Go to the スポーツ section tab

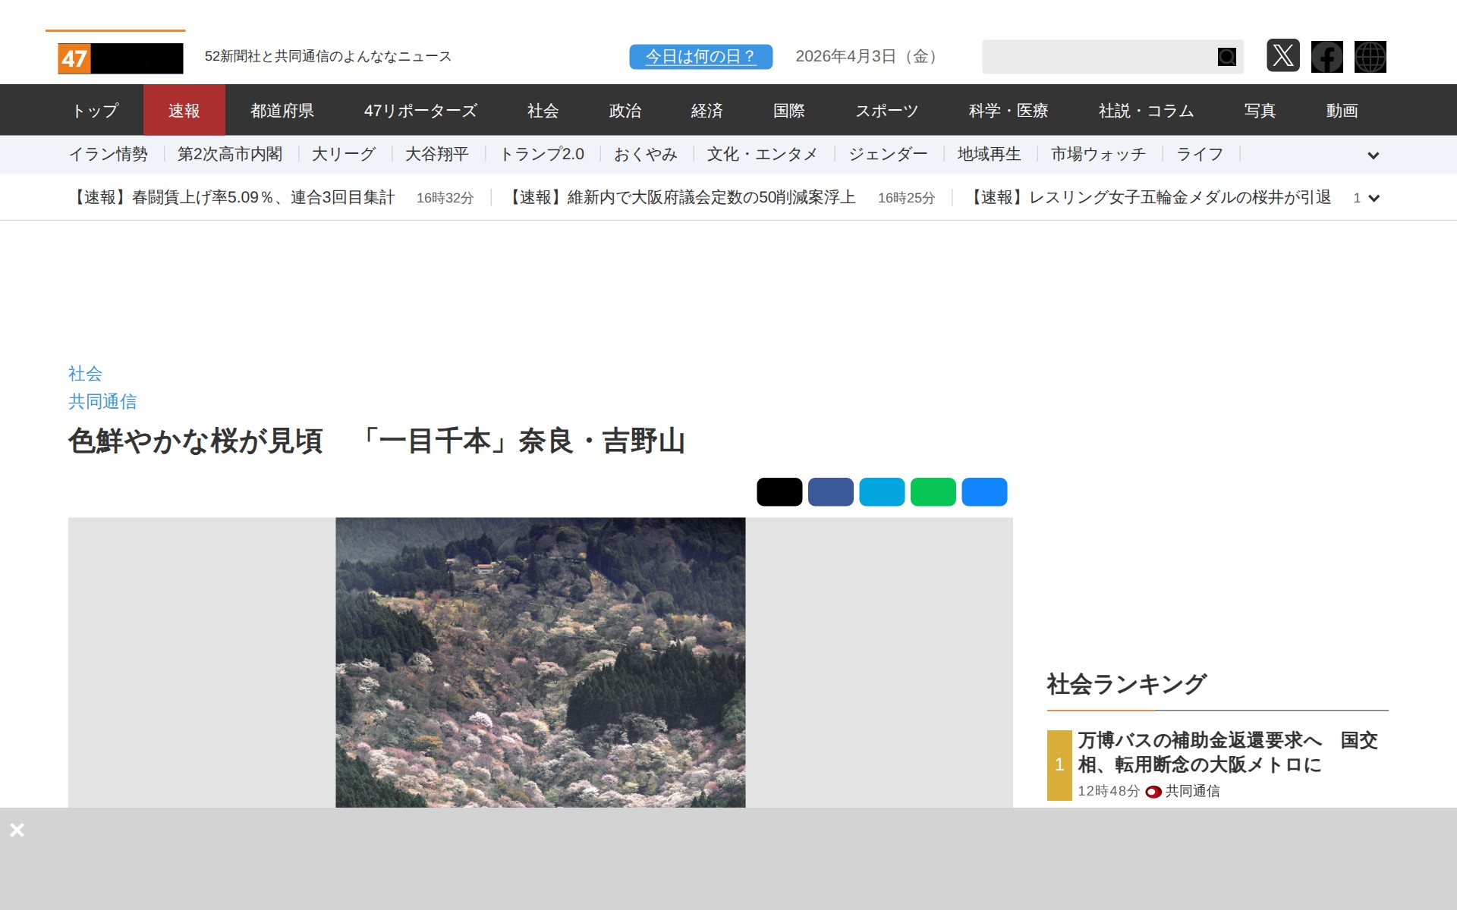point(886,111)
